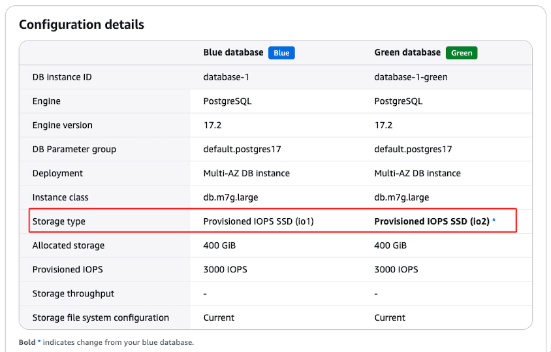Image resolution: width=551 pixels, height=352 pixels.
Task: Click Provisioned IOPS SSD (io2) value
Action: tap(432, 221)
